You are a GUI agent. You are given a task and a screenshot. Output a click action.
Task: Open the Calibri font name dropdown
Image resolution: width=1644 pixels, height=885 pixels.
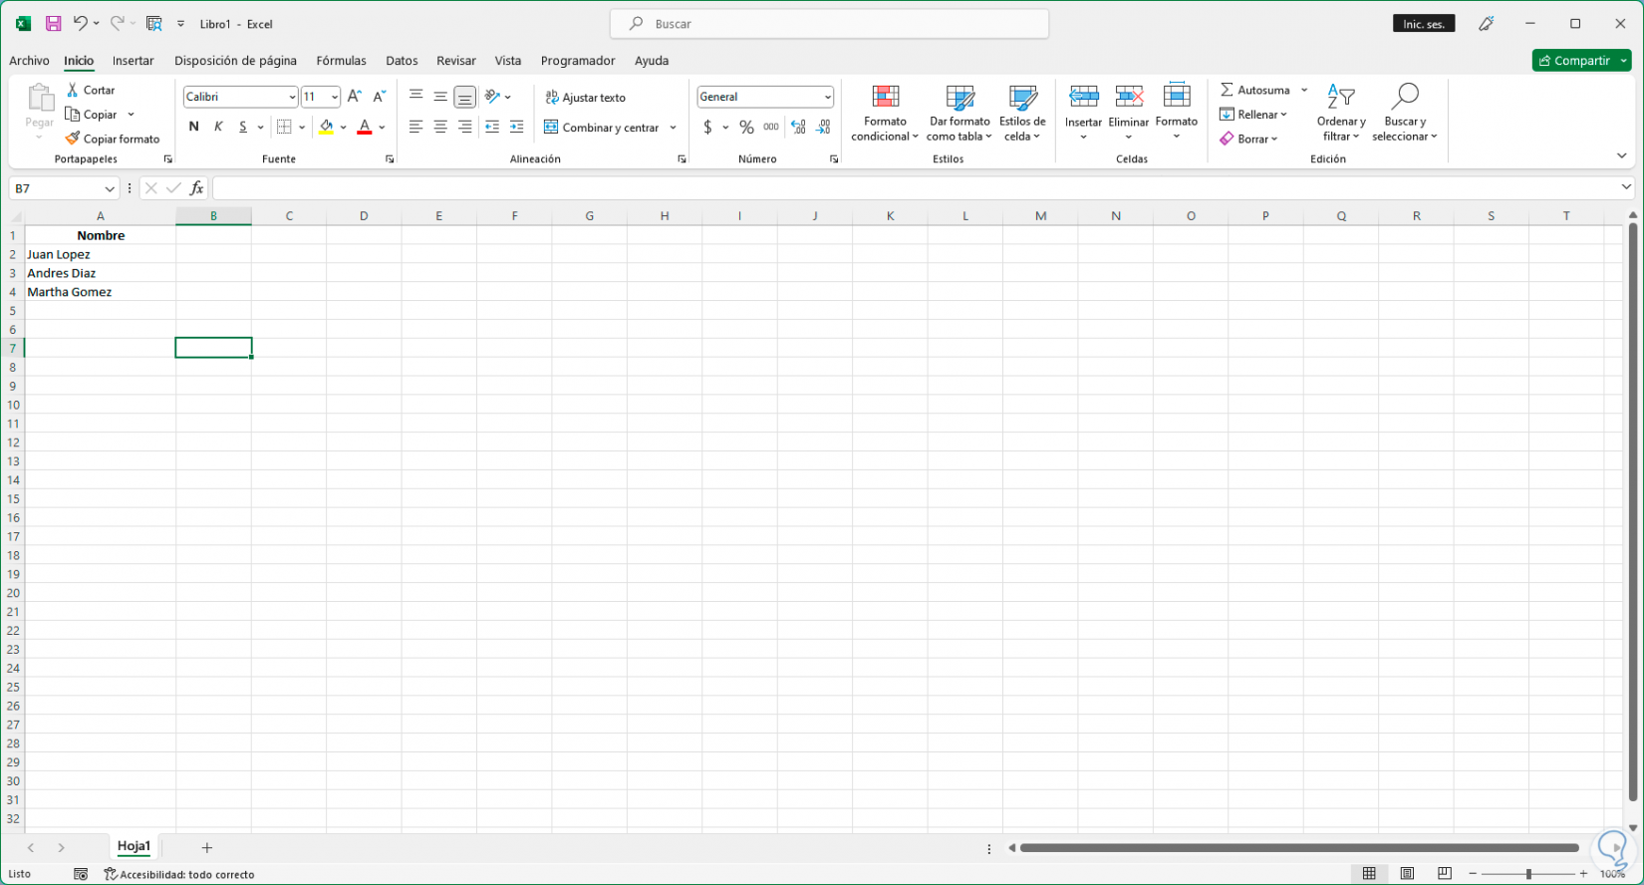pyautogui.click(x=292, y=97)
